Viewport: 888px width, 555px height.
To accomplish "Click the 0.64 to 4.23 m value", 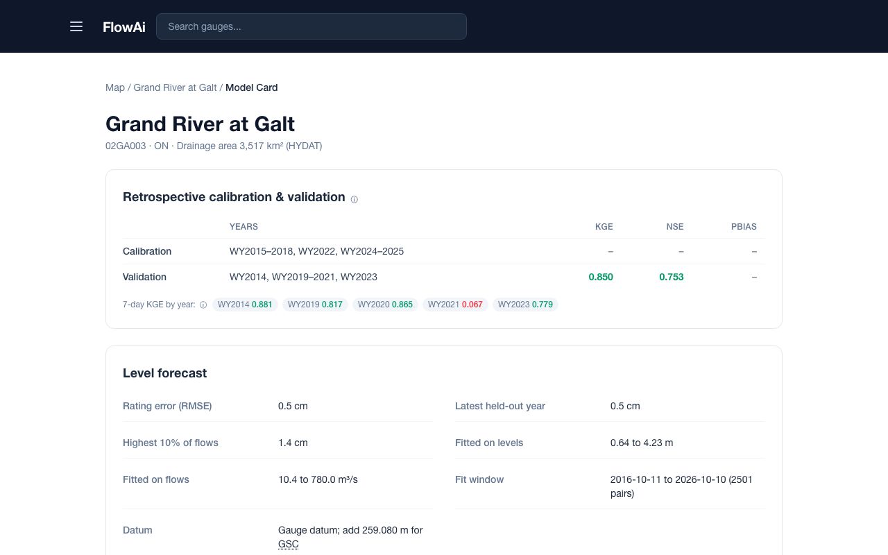I will (642, 443).
